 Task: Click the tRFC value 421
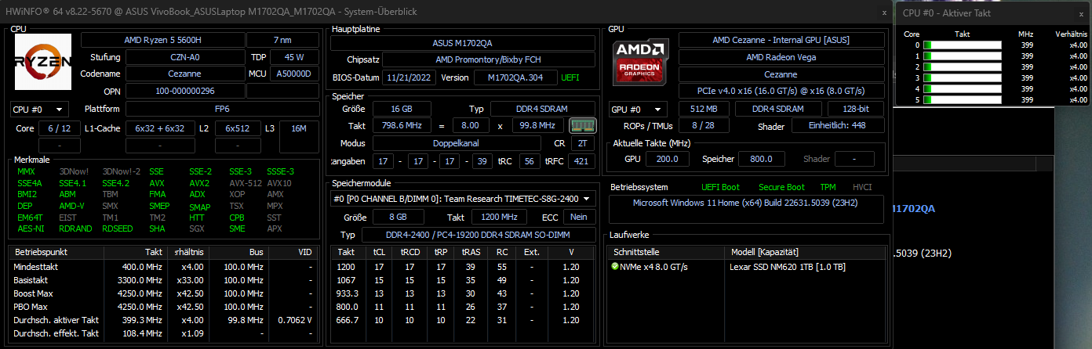click(x=581, y=161)
